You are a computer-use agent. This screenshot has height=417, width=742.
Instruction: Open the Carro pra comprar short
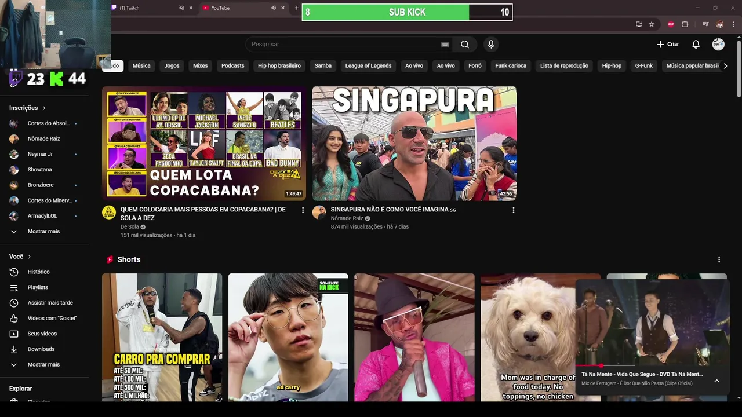162,338
